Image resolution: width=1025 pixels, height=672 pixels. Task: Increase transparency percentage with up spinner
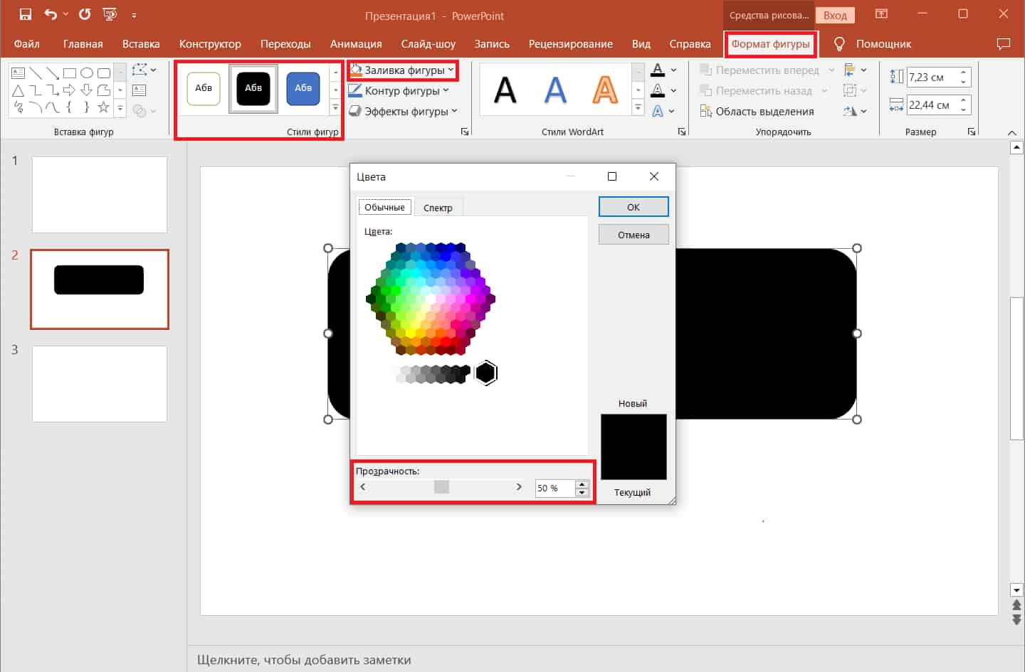(582, 484)
